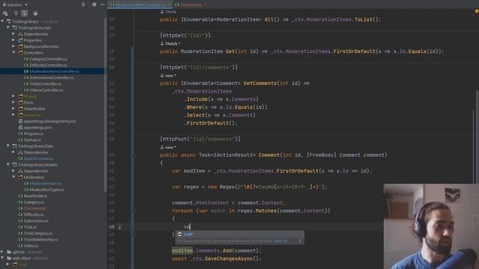
Task: Collapse the Controllers folder
Action: [x=13, y=52]
